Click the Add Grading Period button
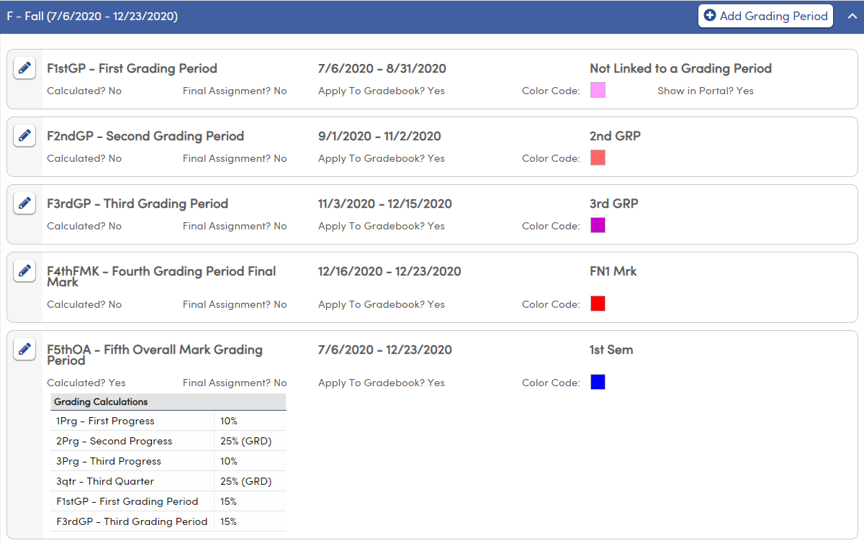The image size is (864, 543). tap(765, 16)
